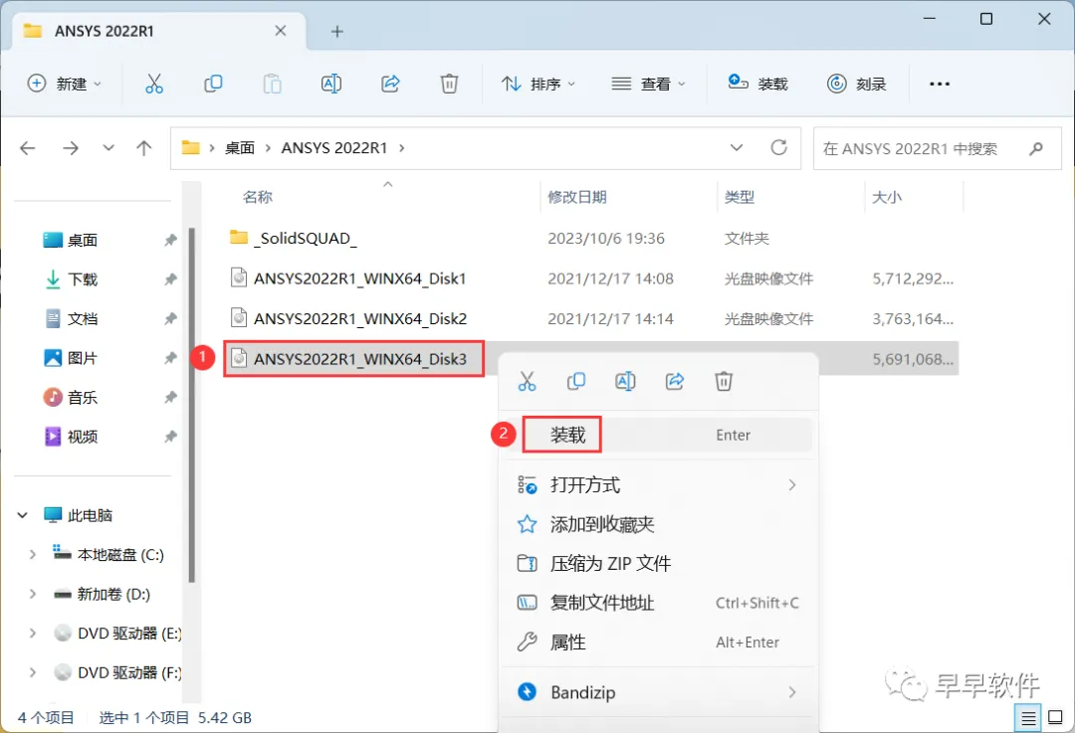Click the search box for ANSYS 2022R1
Image resolution: width=1075 pixels, height=733 pixels.
(937, 148)
